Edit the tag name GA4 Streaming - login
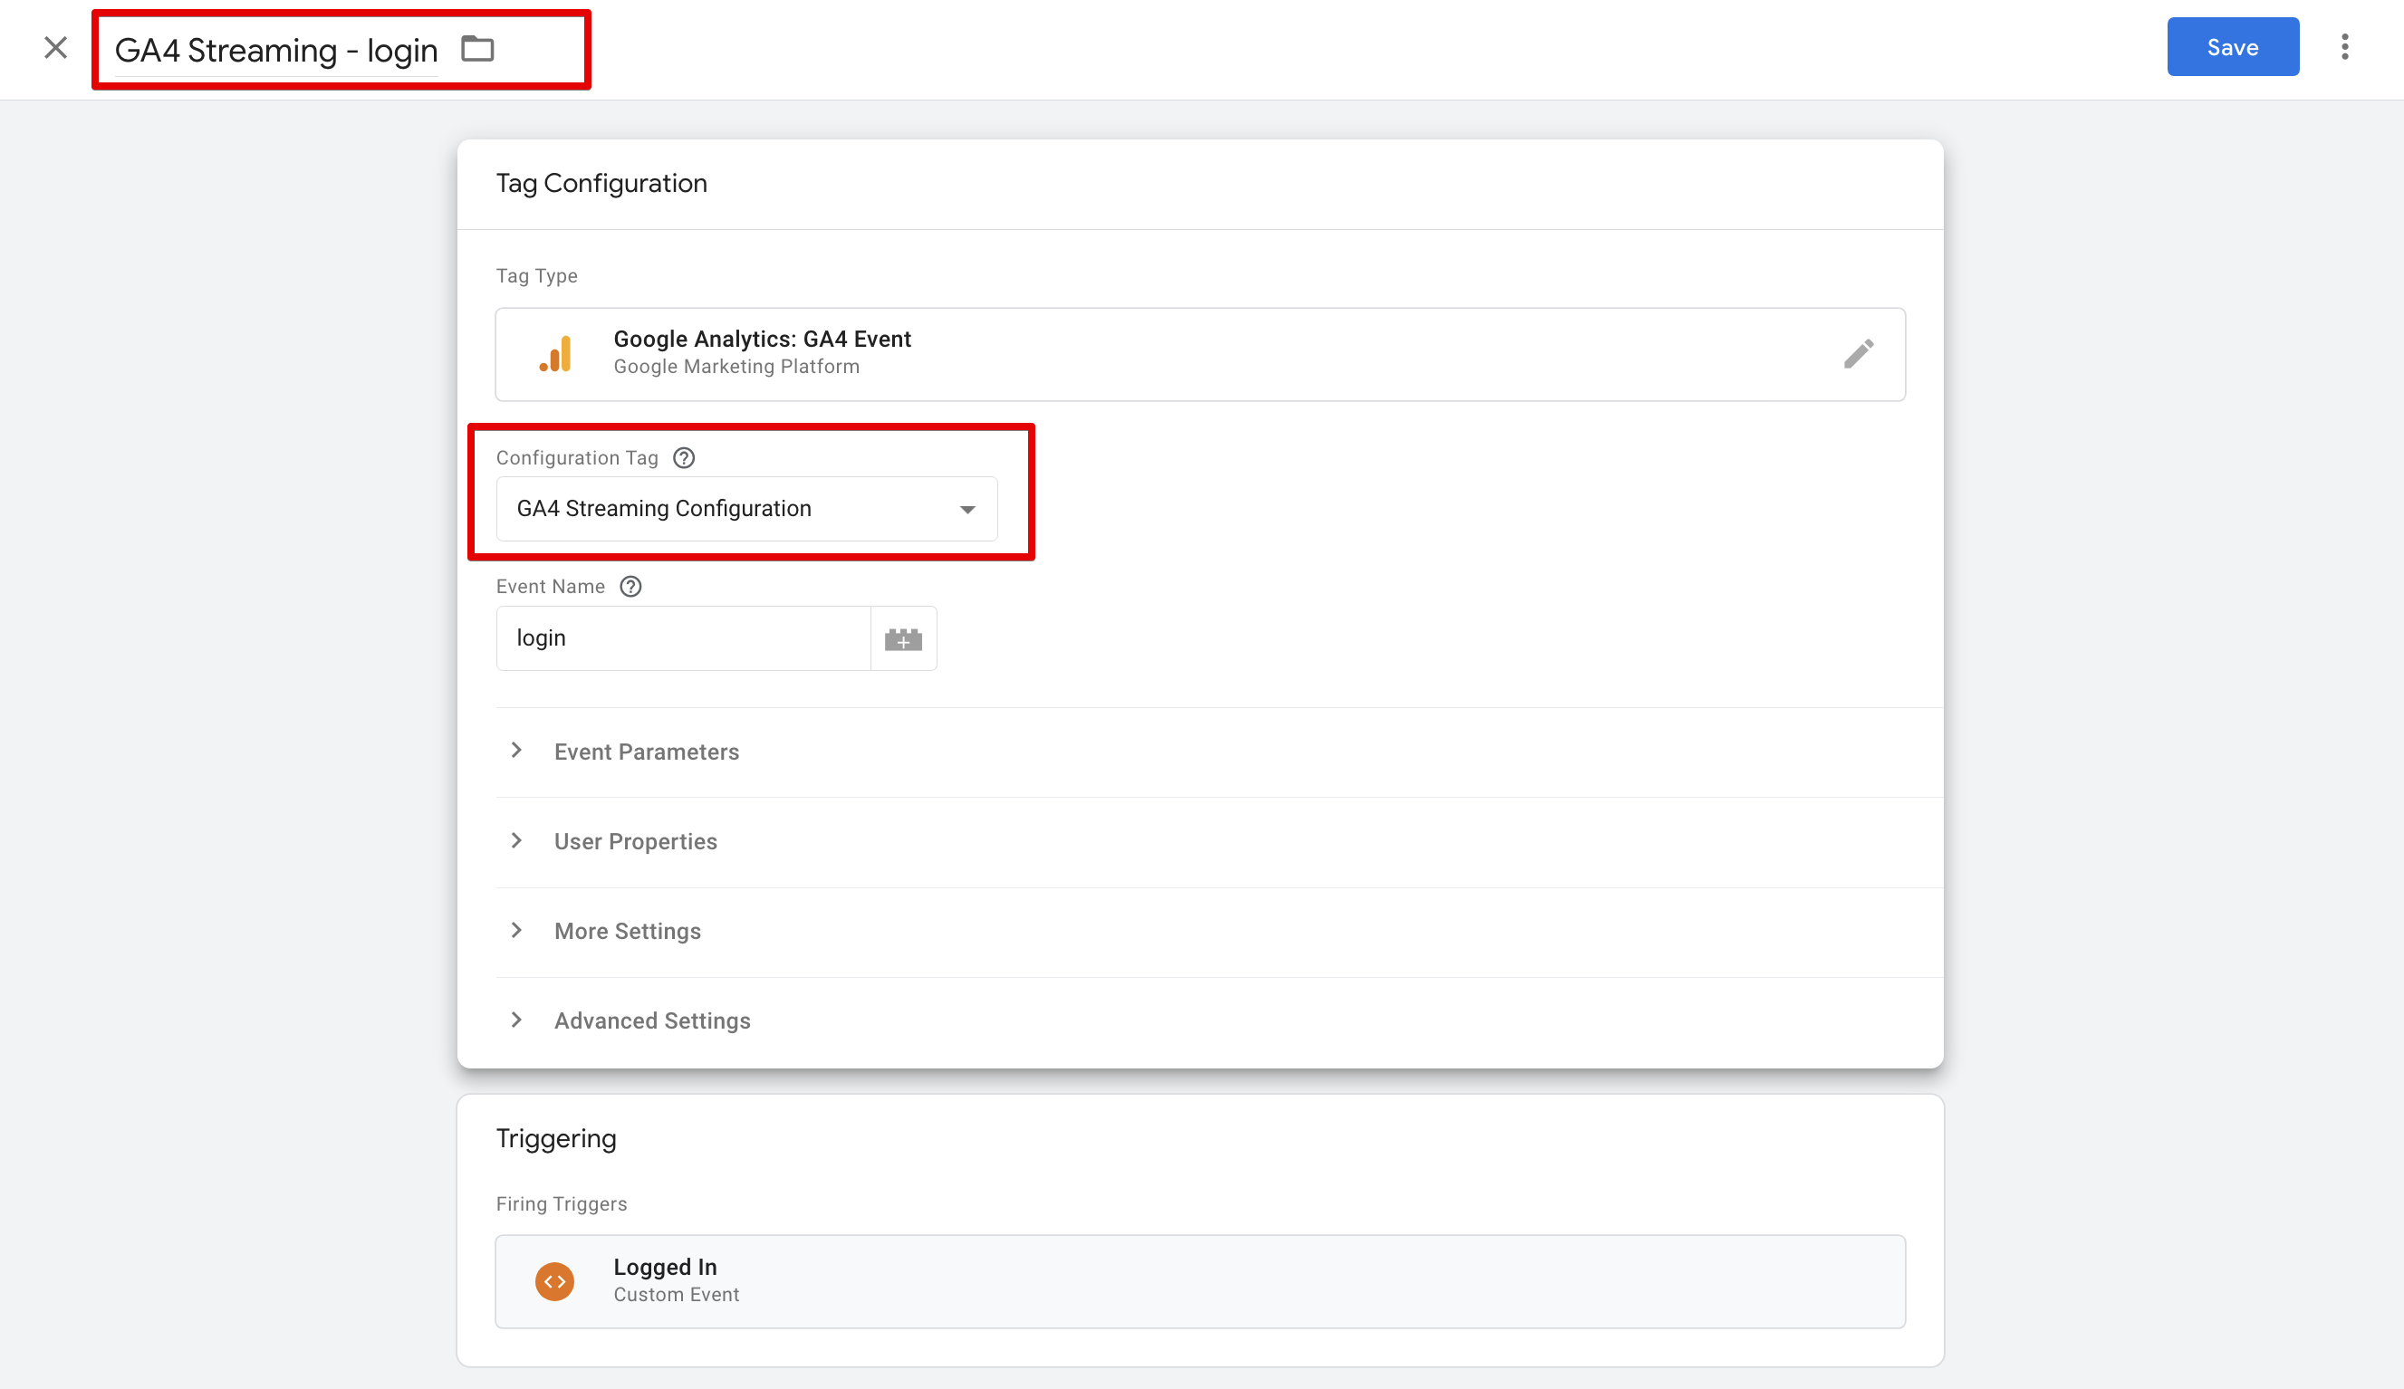The height and width of the screenshot is (1389, 2404). coord(275,50)
